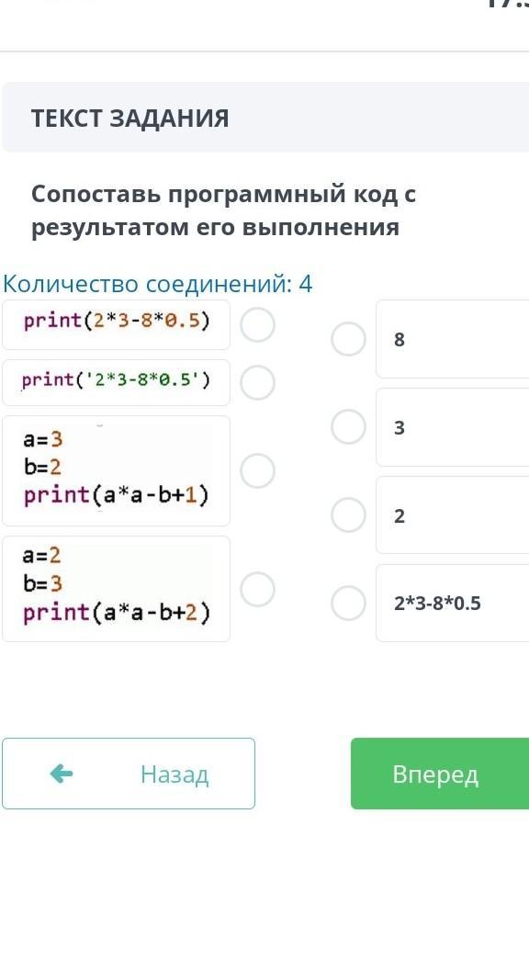
Task: Click the answer box showing 3
Action: point(453,427)
